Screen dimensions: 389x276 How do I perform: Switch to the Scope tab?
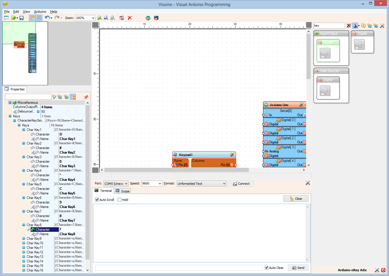coord(122,191)
